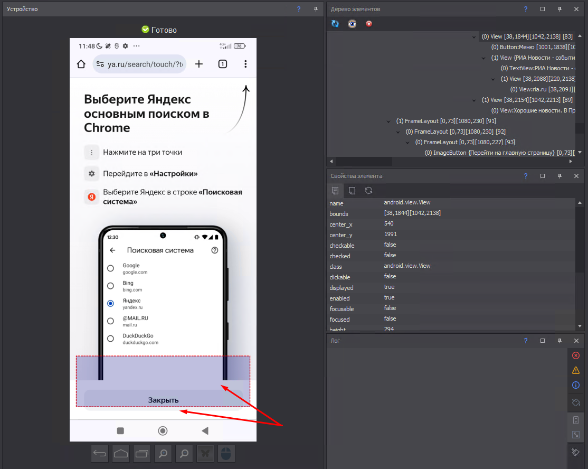Pin the Свойства элемента panel

click(559, 176)
